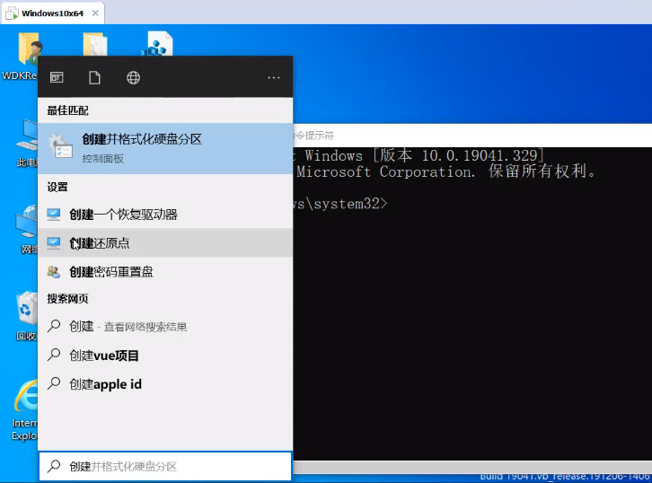Image resolution: width=652 pixels, height=483 pixels.
Task: Click magnifier icon beside 创建vue项目
Action: (x=54, y=355)
